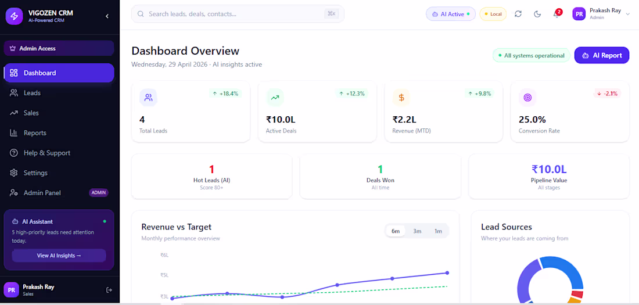
Task: Click the Active Deals trending-up icon
Action: tap(275, 98)
